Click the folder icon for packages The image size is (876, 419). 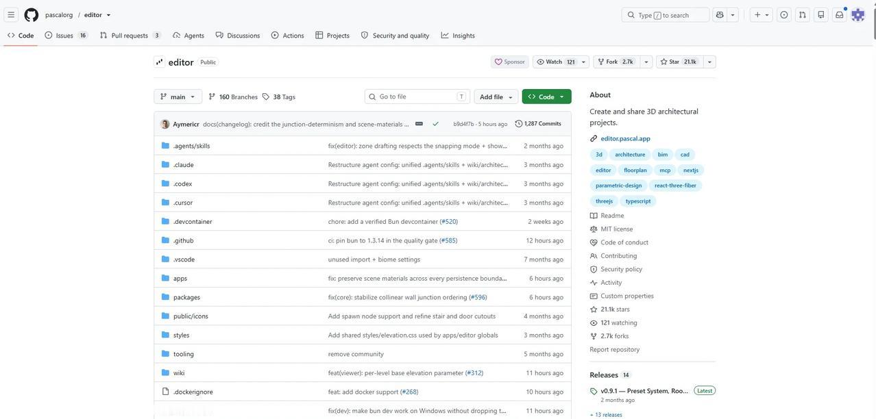click(x=165, y=297)
